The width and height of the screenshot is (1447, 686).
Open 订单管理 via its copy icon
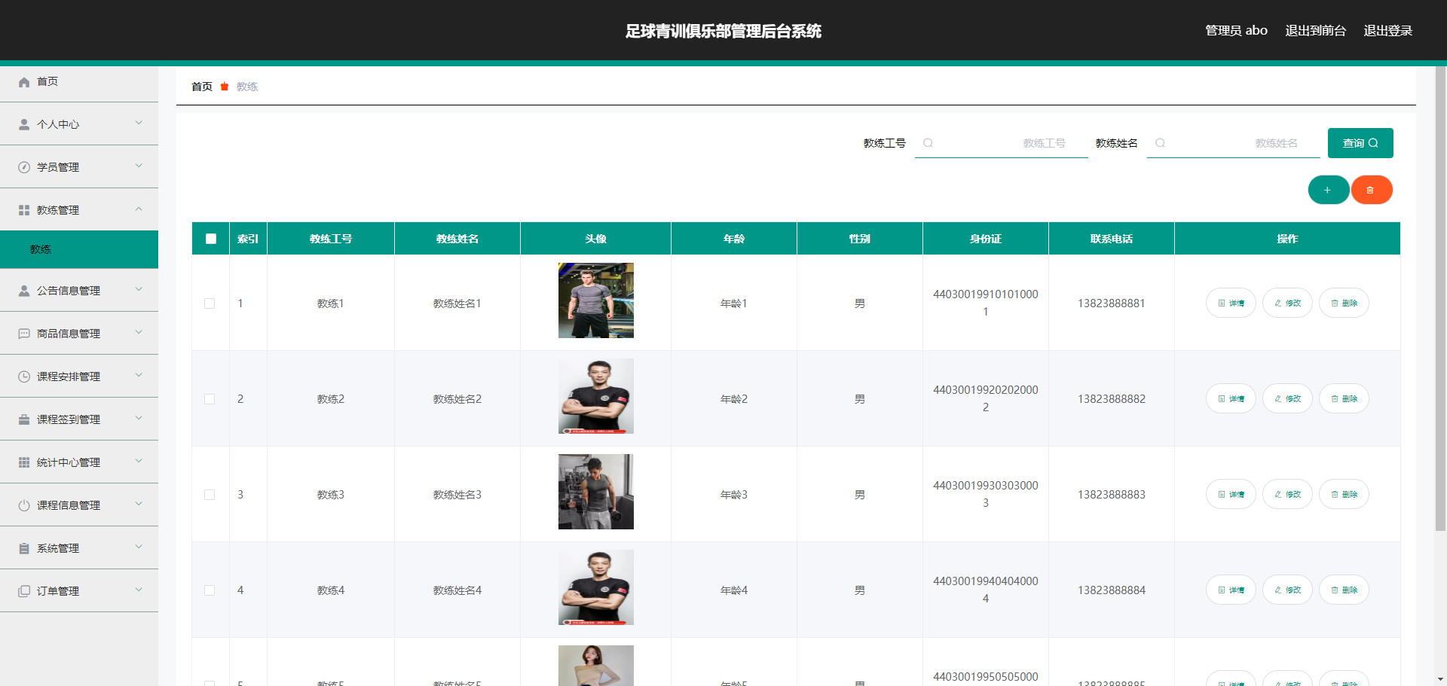point(79,591)
